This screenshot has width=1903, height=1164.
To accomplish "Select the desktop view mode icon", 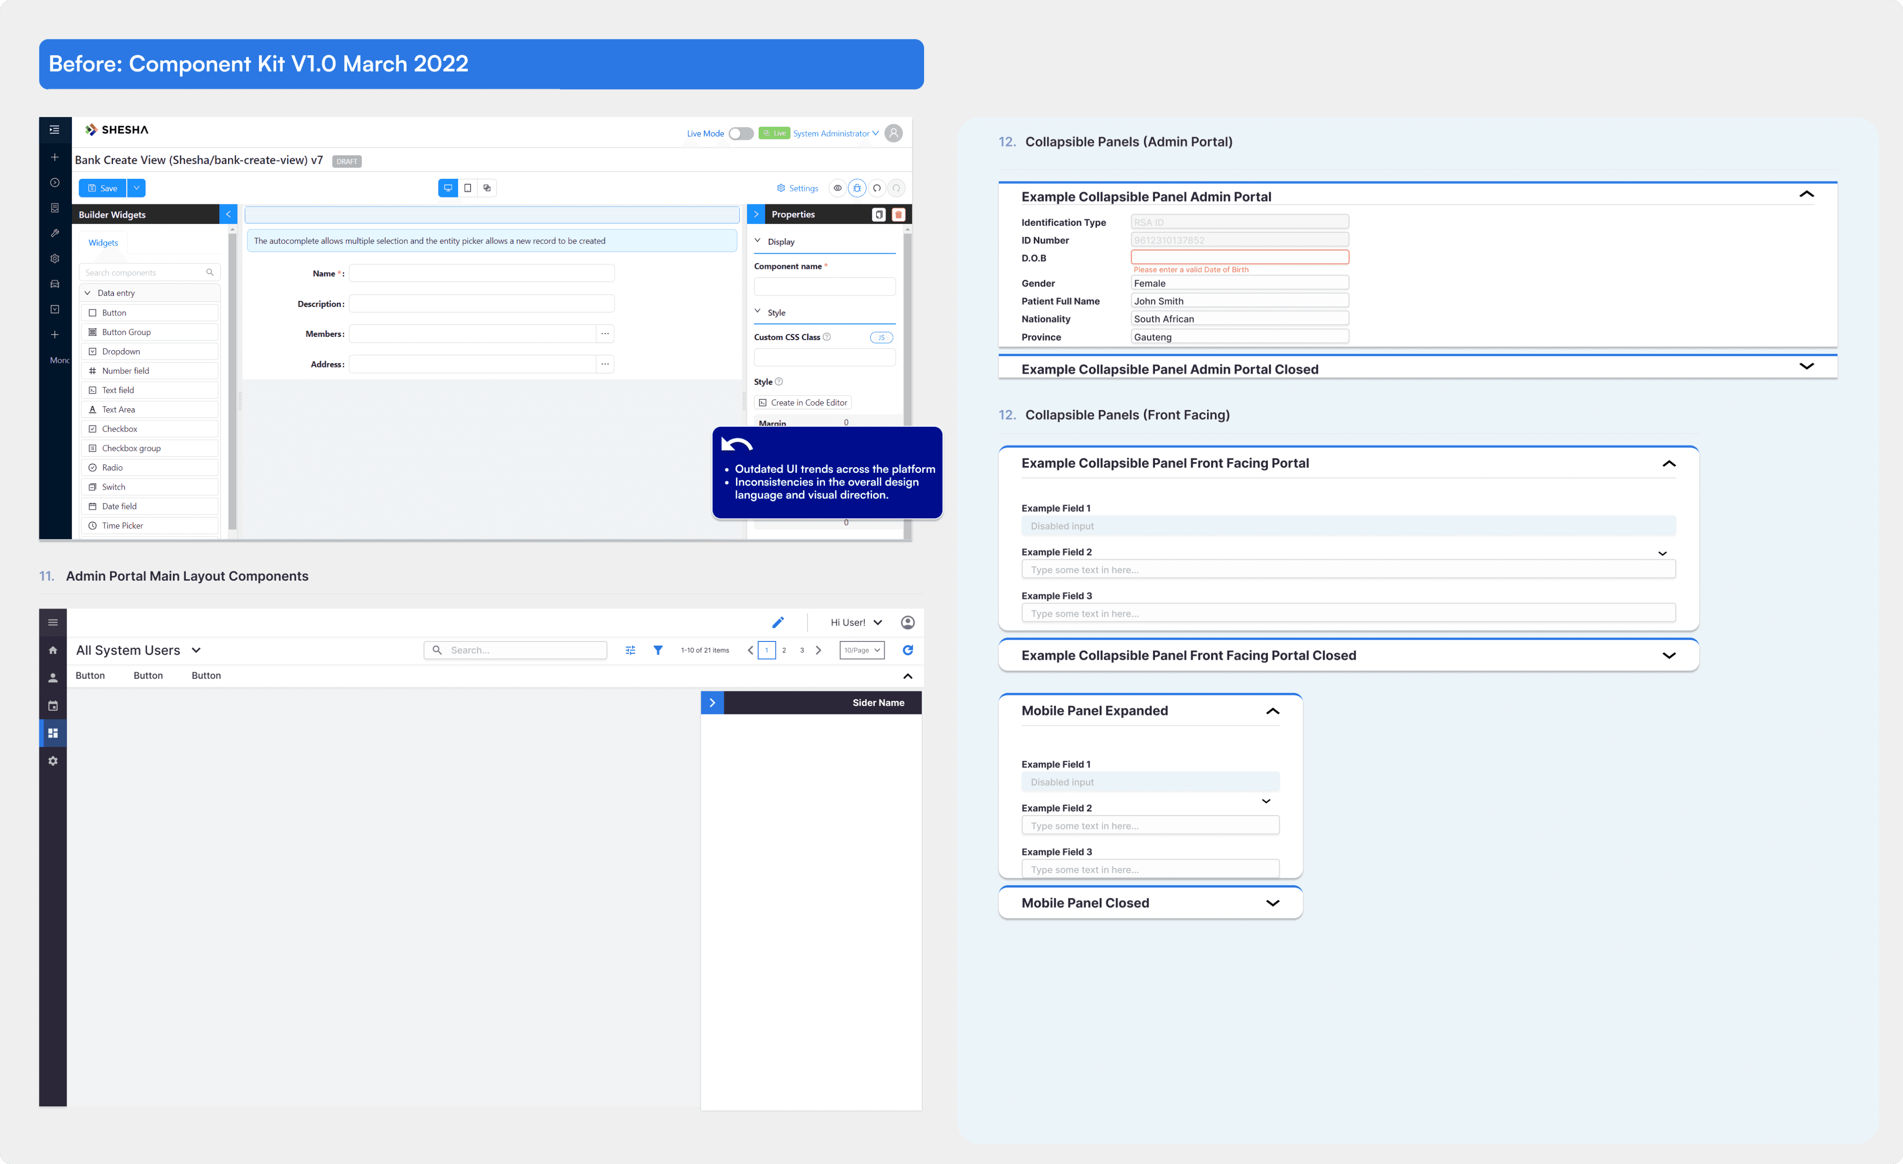I will coord(448,188).
